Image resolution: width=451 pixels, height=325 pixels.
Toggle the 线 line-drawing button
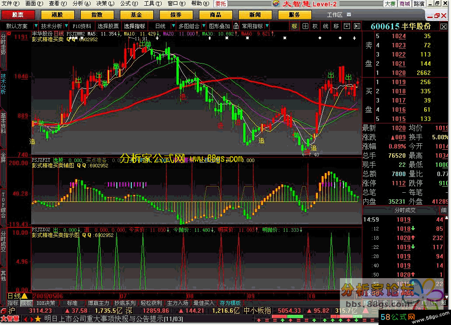[x=325, y=26]
